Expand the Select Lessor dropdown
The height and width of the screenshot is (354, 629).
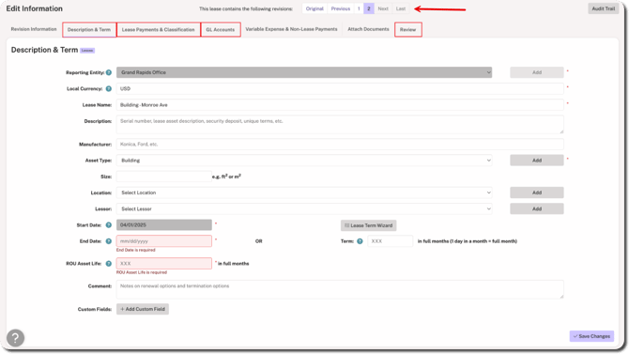[x=304, y=208]
